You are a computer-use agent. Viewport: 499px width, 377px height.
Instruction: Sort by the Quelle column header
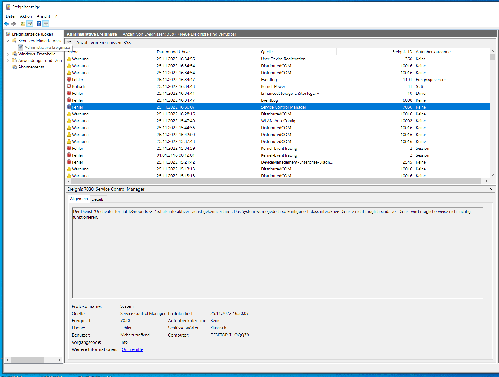click(x=298, y=52)
